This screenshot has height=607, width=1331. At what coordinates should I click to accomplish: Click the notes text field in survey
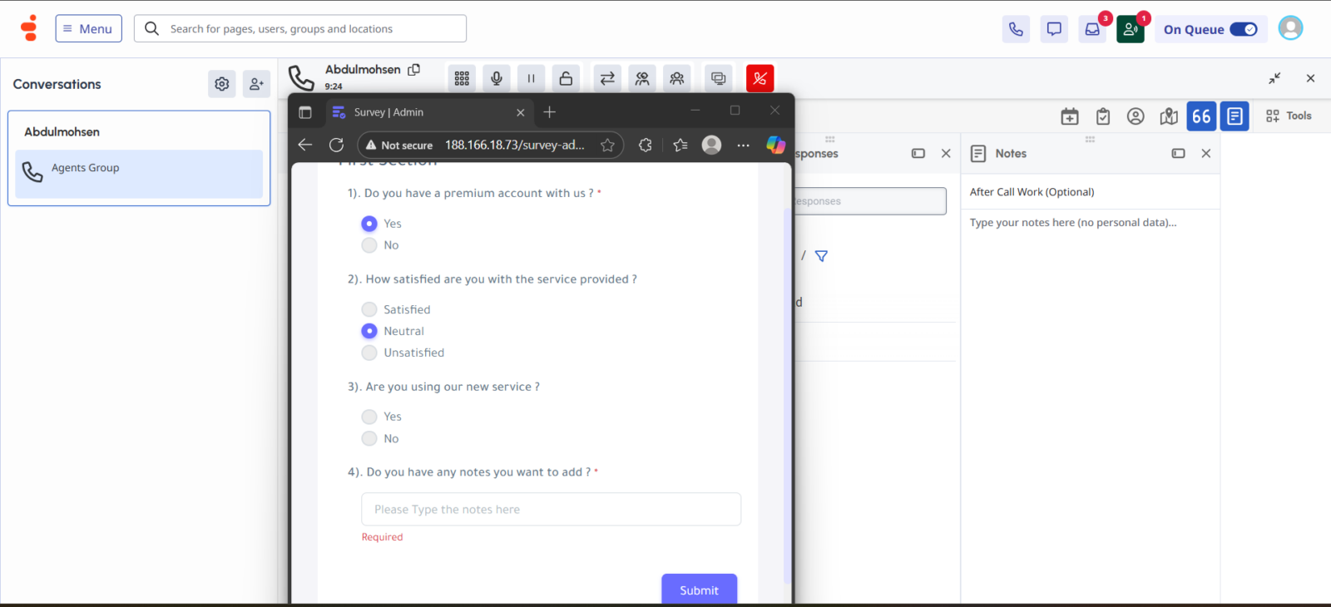click(551, 509)
